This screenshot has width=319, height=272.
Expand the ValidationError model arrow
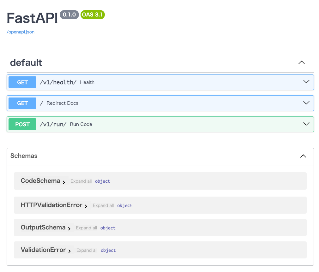click(69, 251)
